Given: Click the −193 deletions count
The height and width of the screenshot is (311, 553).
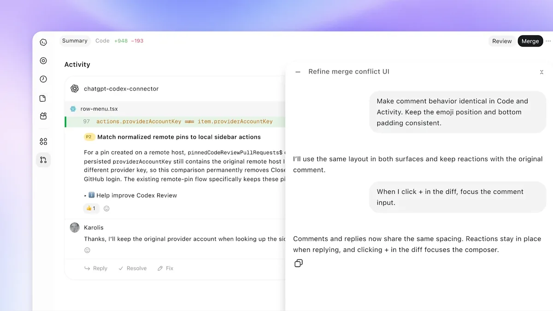Looking at the screenshot, I should [x=137, y=41].
